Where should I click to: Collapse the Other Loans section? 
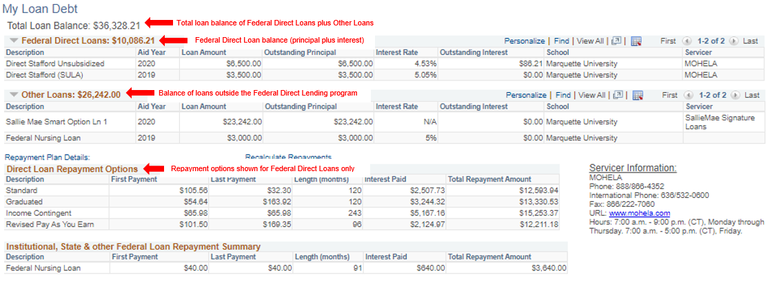pyautogui.click(x=13, y=94)
